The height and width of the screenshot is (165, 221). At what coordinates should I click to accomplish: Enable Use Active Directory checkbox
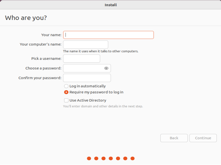pyautogui.click(x=66, y=100)
